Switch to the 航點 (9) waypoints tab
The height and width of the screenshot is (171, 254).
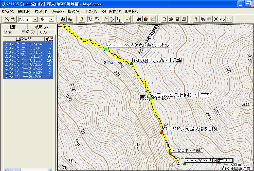(41, 27)
